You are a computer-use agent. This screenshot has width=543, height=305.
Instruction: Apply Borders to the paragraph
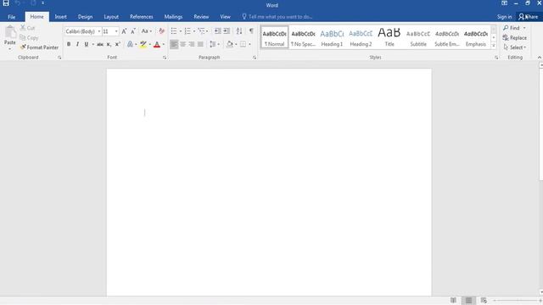244,44
